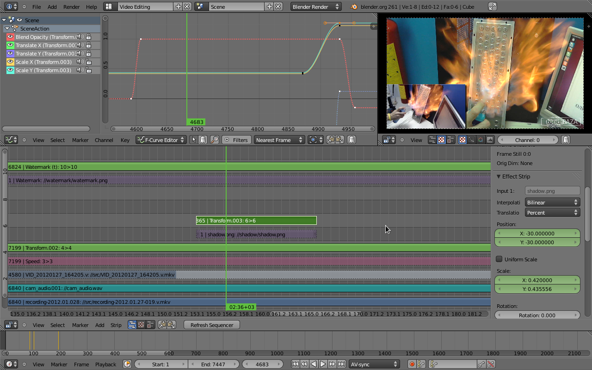This screenshot has height=370, width=592.
Task: Collapse the Effect Strip panel
Action: click(x=499, y=176)
